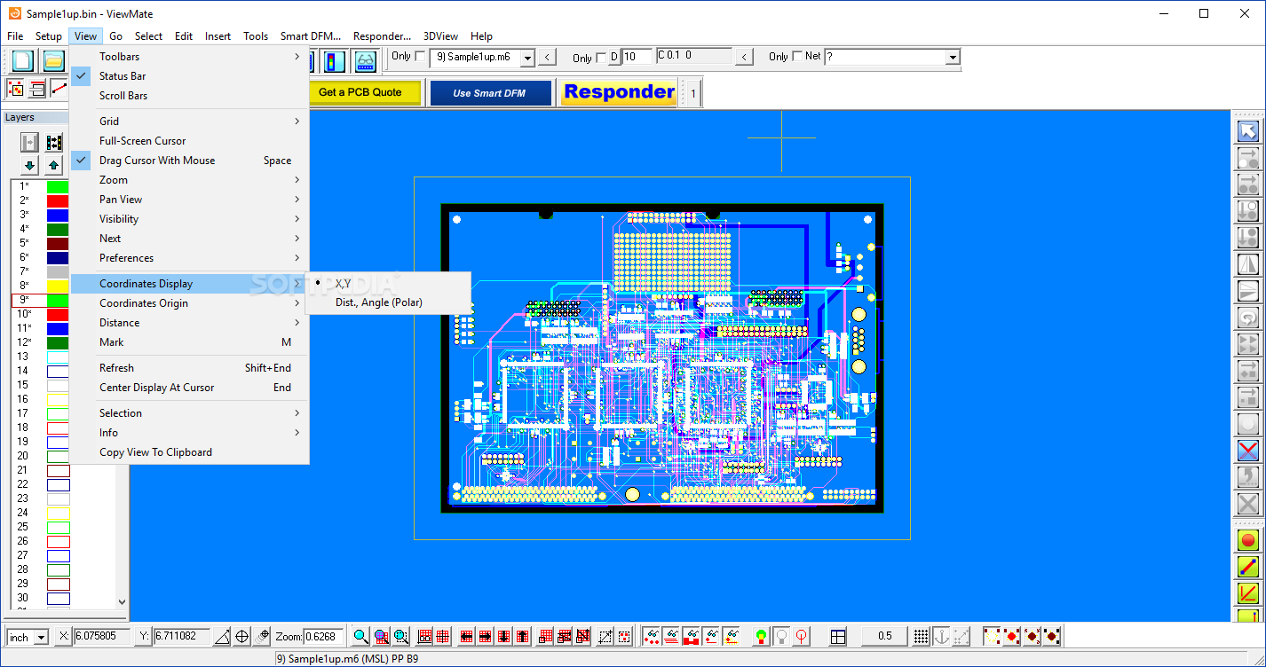This screenshot has width=1266, height=667.
Task: Select X,Y coordinates display option
Action: pos(388,283)
